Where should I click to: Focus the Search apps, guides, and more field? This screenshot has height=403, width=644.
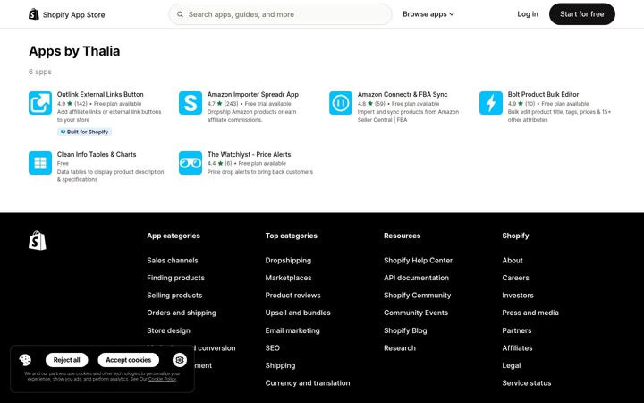coord(281,14)
